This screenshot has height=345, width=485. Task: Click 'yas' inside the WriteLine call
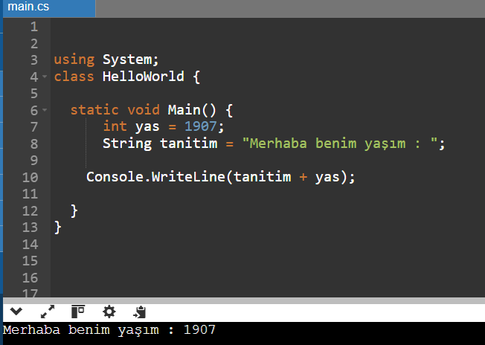327,178
